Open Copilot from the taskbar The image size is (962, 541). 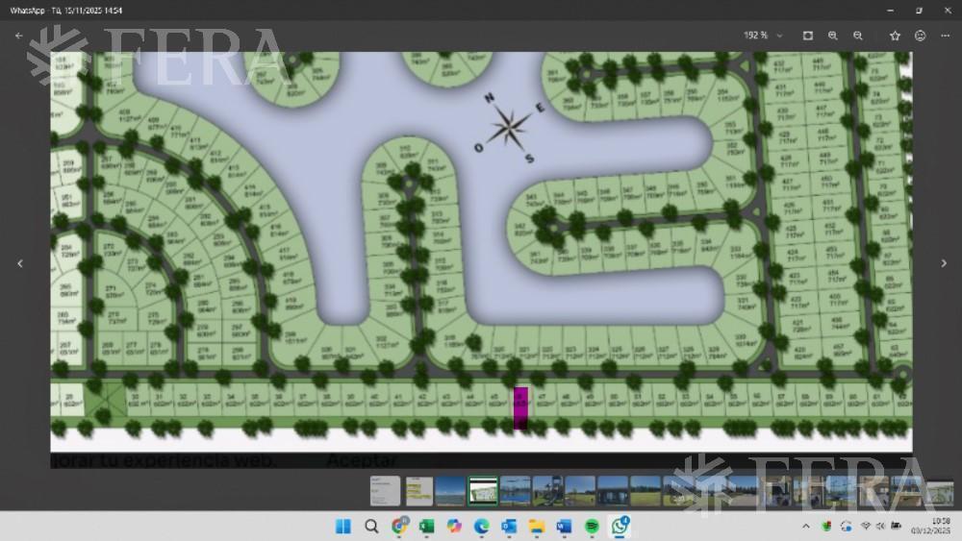click(x=454, y=527)
